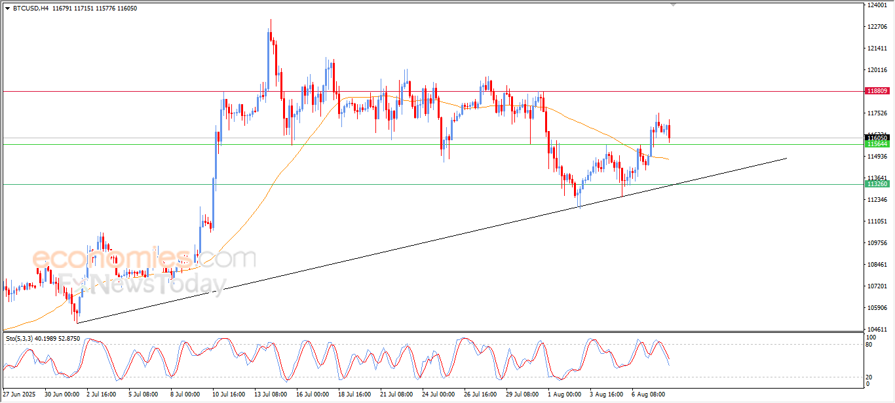Click the BTCUSD,H4 chart title

[x=30, y=9]
